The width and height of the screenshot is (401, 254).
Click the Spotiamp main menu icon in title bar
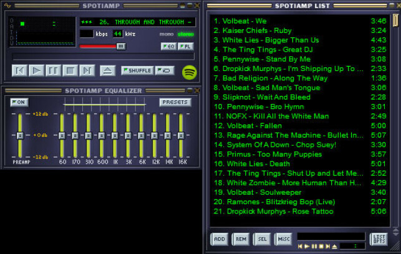click(x=7, y=6)
